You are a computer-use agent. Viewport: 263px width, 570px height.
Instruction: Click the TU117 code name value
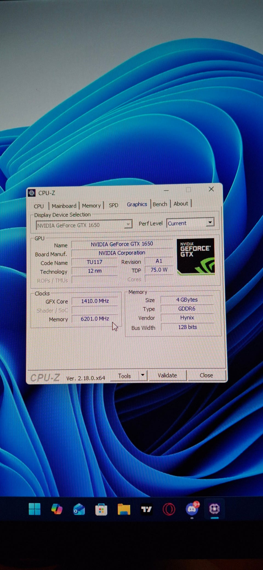tap(95, 262)
